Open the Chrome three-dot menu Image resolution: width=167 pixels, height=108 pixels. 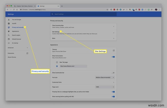click(159, 10)
